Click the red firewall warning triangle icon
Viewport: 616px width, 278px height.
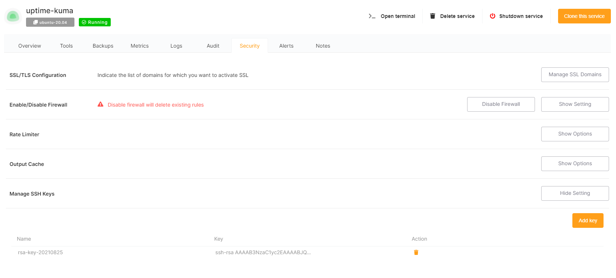100,104
